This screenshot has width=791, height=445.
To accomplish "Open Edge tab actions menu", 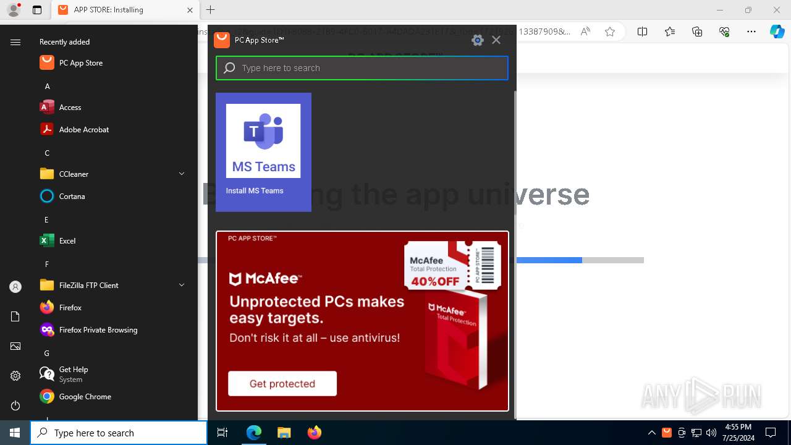I will (x=37, y=10).
